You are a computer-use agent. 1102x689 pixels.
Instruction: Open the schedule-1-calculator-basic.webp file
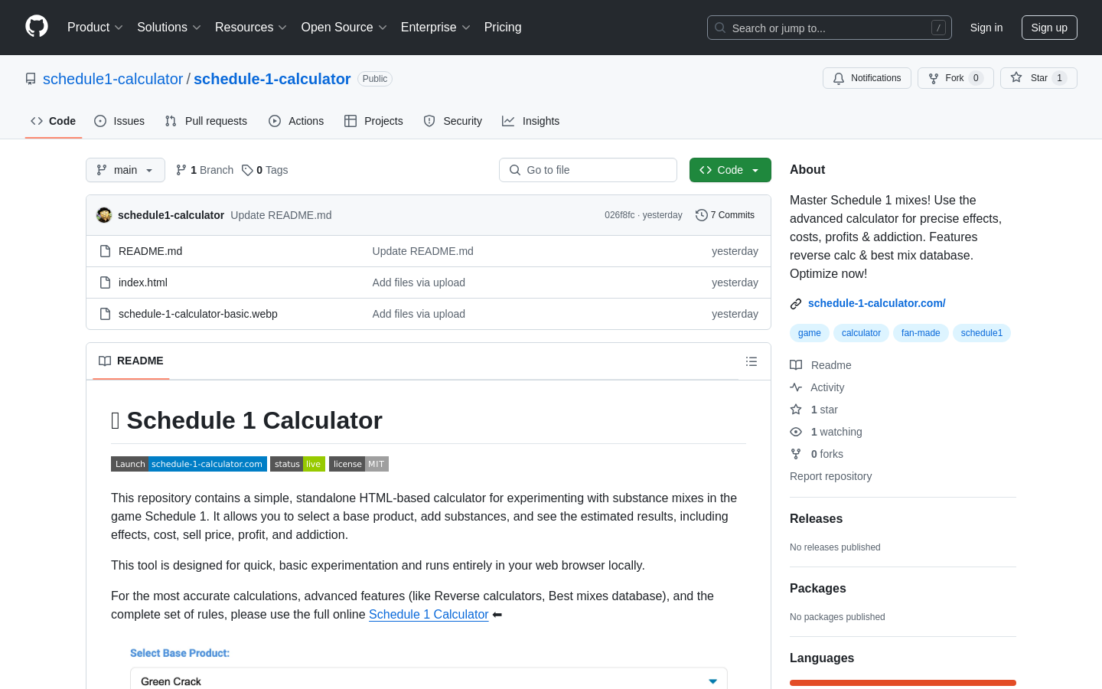198,314
